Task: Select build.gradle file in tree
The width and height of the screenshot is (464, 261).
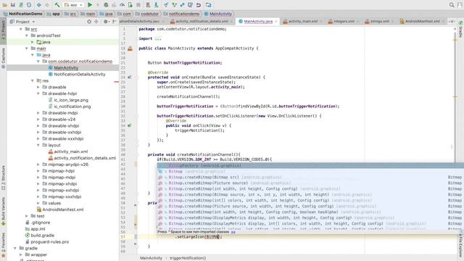Action: pyautogui.click(x=42, y=236)
